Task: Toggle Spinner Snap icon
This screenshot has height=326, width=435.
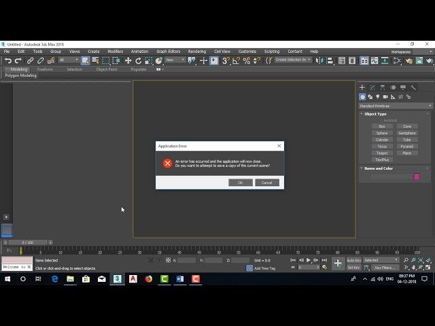Action: [x=257, y=60]
